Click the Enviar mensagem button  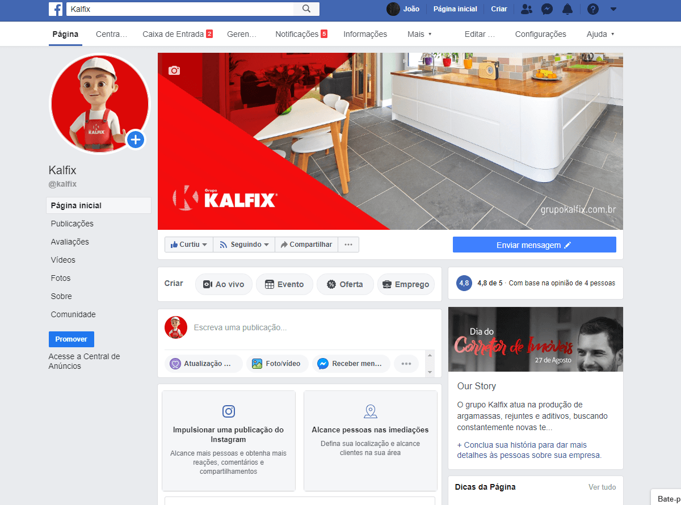coord(534,245)
